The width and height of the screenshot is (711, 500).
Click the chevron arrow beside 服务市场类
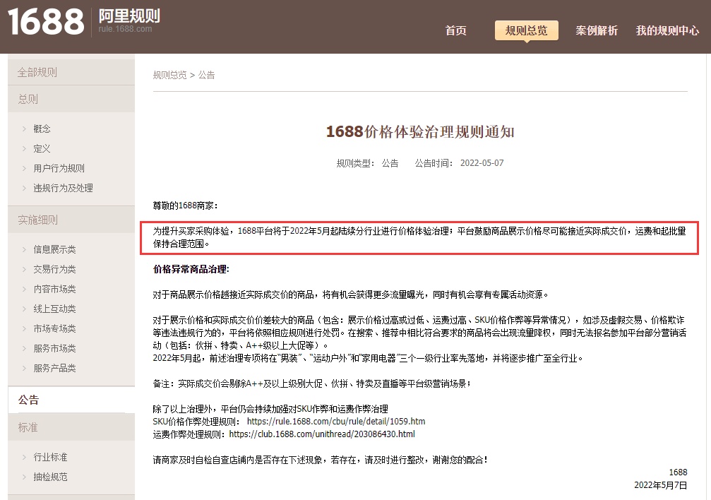[24, 348]
